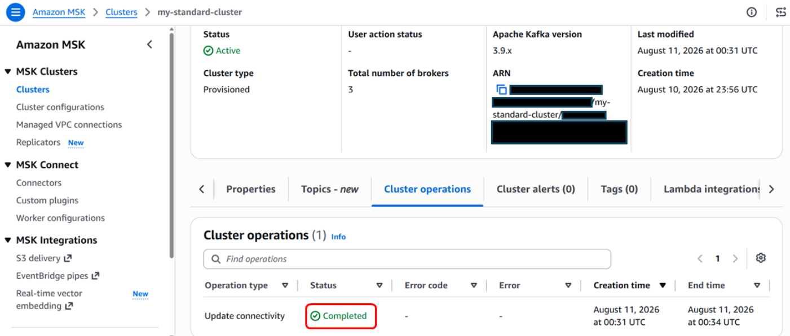This screenshot has height=336, width=790.
Task: Collapse the MSK Connect section
Action: (8, 165)
